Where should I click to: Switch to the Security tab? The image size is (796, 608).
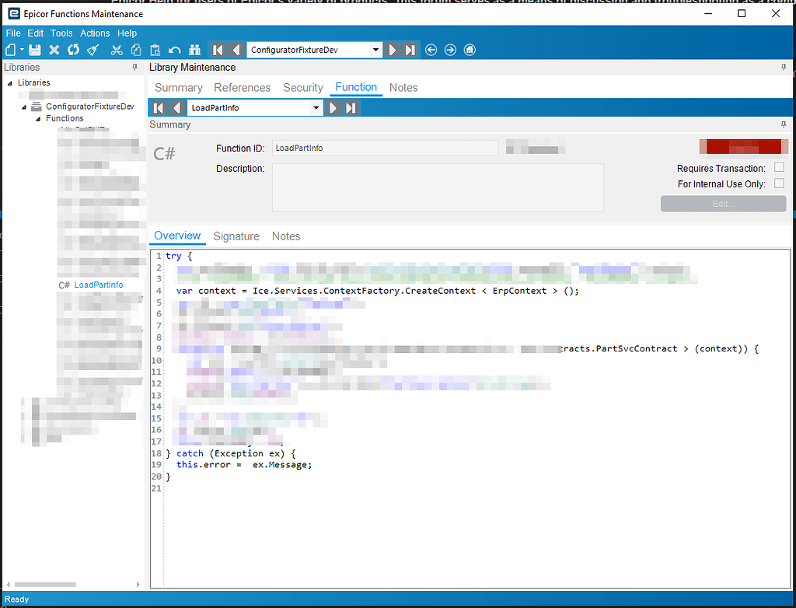[x=302, y=88]
